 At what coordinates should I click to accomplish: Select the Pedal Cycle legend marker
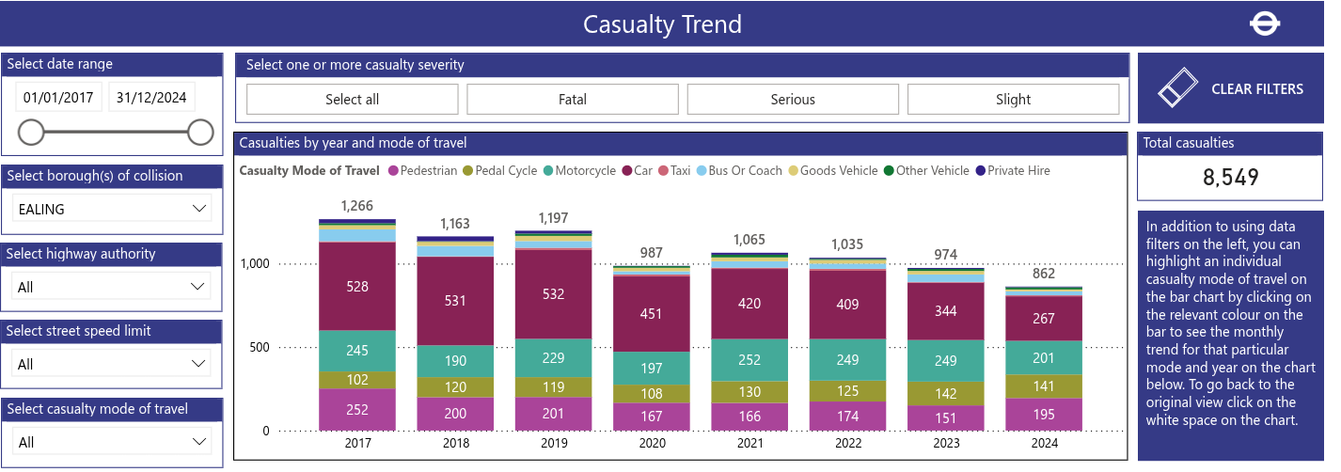[468, 171]
